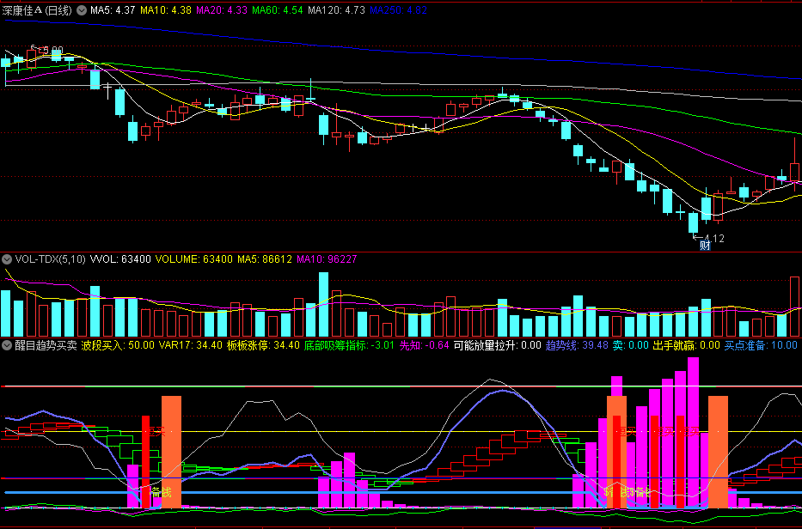Open the 醒目趋势买卖 indicator dropdown arrow

click(7, 345)
